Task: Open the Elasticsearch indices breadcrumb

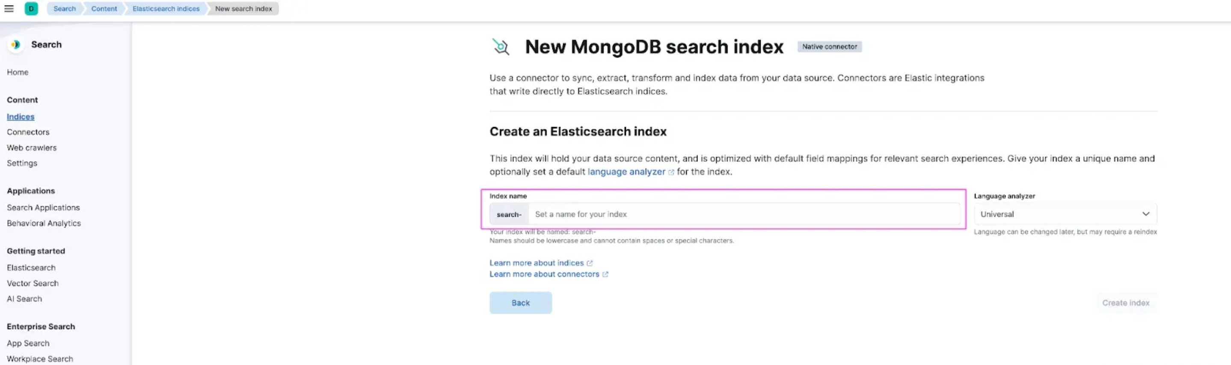Action: (165, 9)
